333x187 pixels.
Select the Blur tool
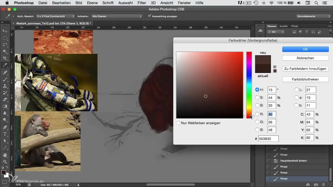click(5, 113)
